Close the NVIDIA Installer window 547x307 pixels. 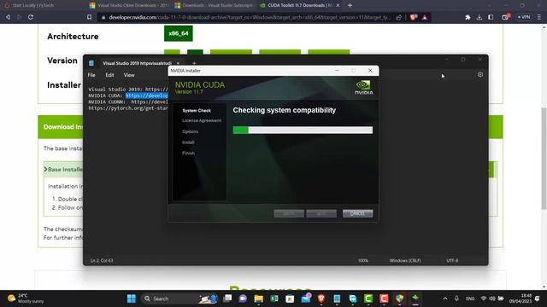click(370, 71)
